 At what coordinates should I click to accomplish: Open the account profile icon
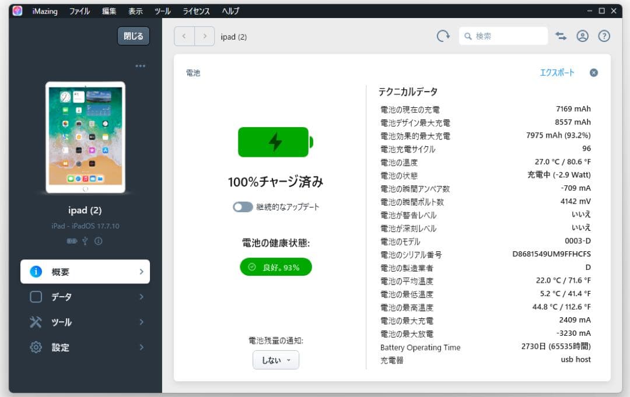(x=582, y=36)
